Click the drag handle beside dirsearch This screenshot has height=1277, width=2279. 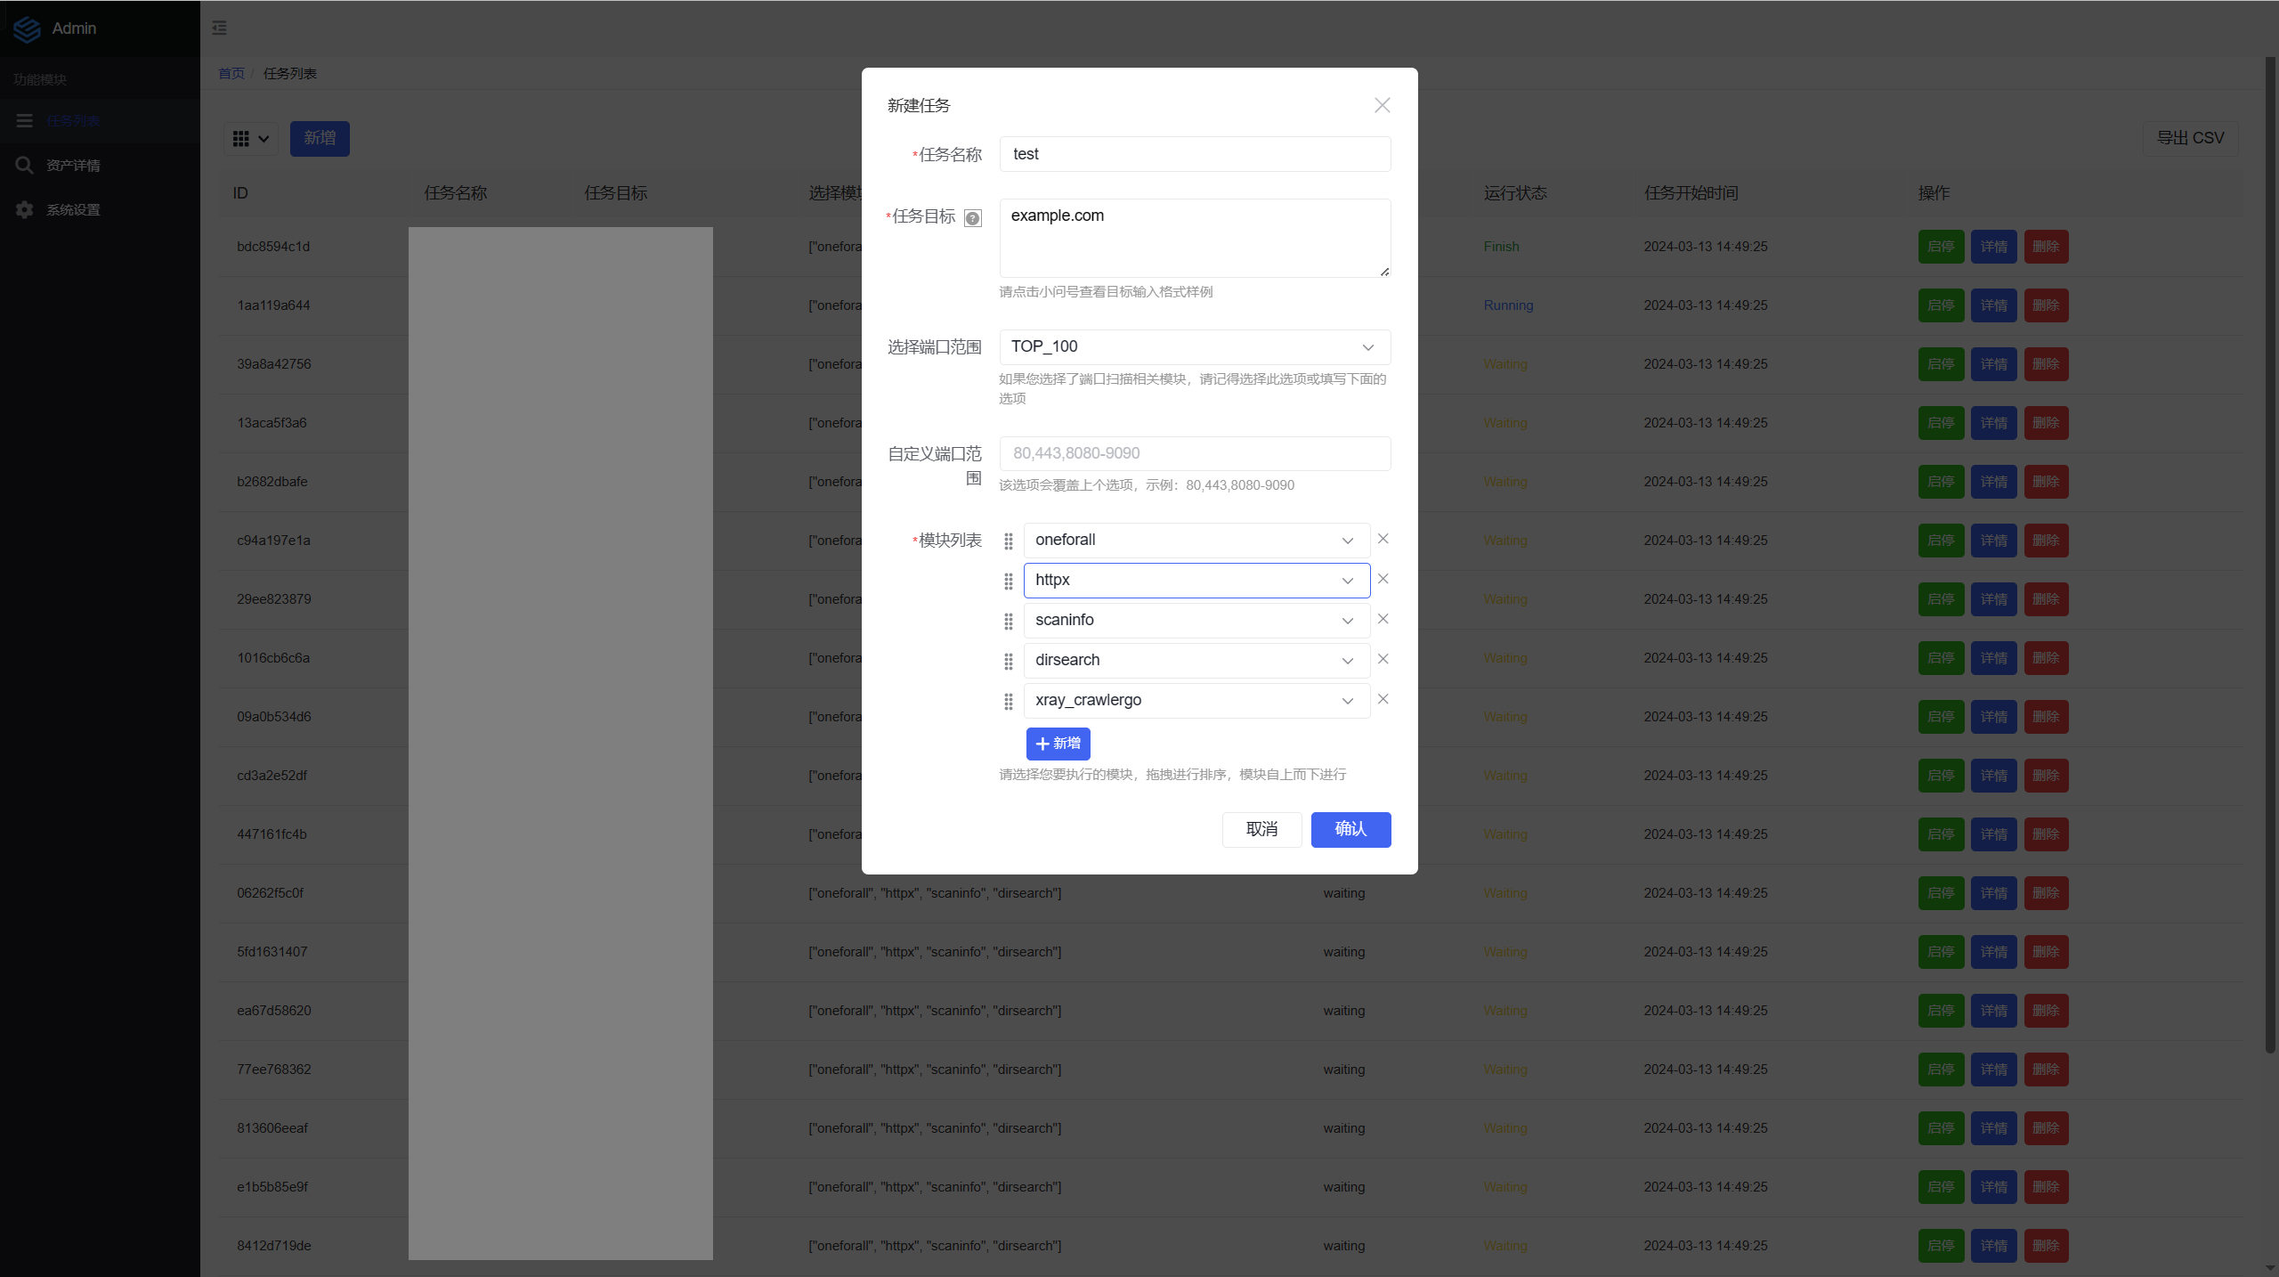1009,661
